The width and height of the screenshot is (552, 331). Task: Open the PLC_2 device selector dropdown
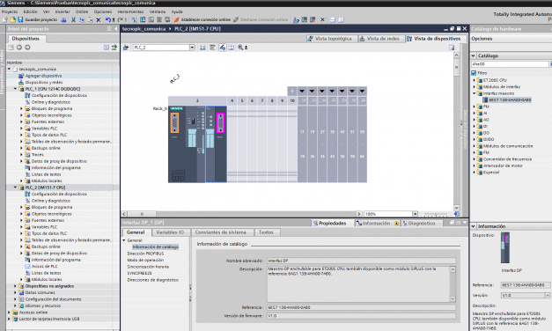[192, 48]
